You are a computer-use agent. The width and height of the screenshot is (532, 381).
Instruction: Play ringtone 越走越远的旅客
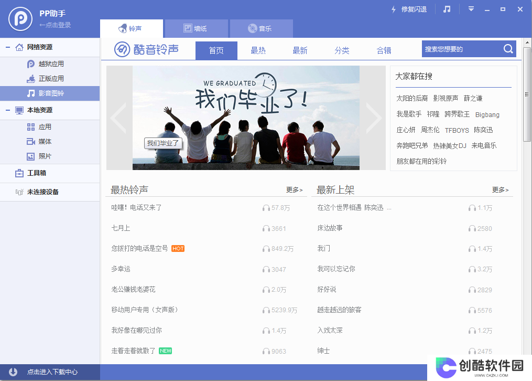point(339,310)
